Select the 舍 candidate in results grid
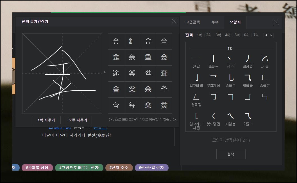Image resolution: width=297 pixels, height=183 pixels. (x=148, y=41)
